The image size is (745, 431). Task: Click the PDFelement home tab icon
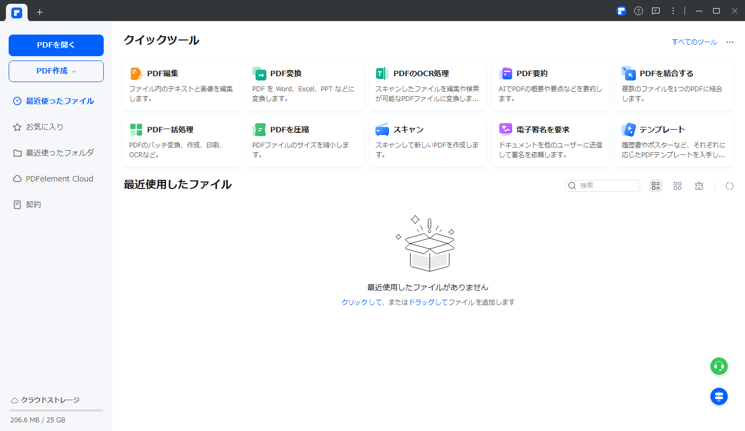point(17,13)
